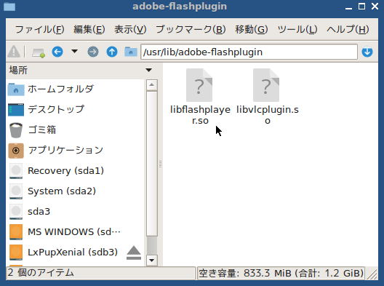Open the ブックマーク(B) menu
Screen dimensions: 384x286
click(x=191, y=29)
